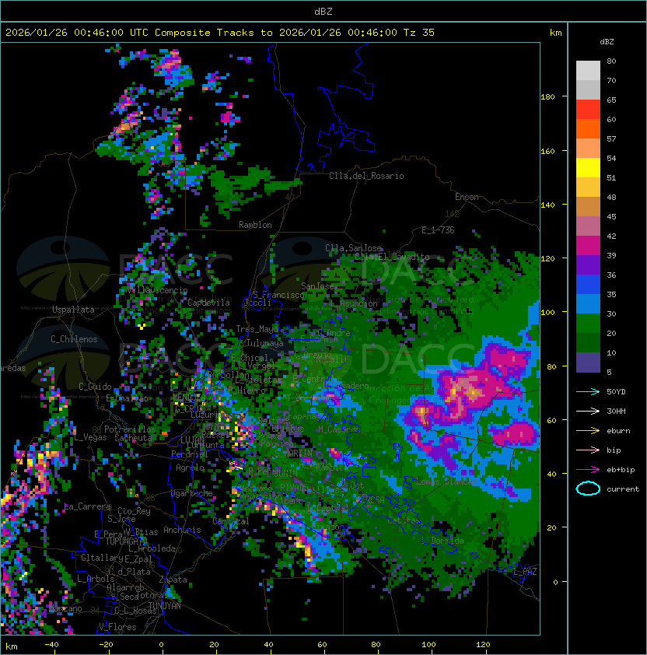This screenshot has height=655, width=647.
Task: Click the cyan 'current' ellipse in legend
Action: [588, 489]
